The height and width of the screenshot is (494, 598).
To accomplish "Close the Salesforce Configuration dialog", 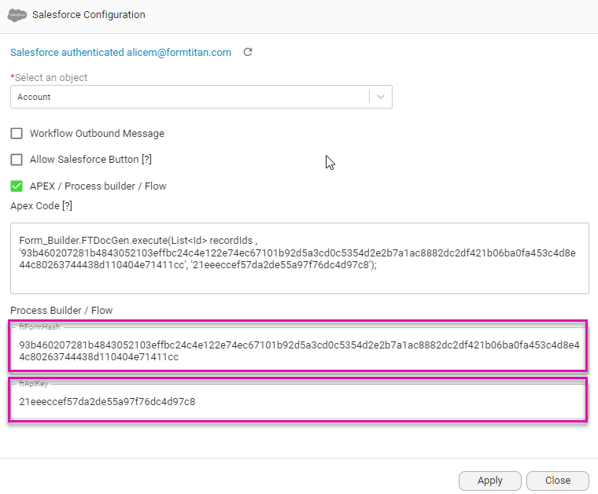I will coord(557,481).
